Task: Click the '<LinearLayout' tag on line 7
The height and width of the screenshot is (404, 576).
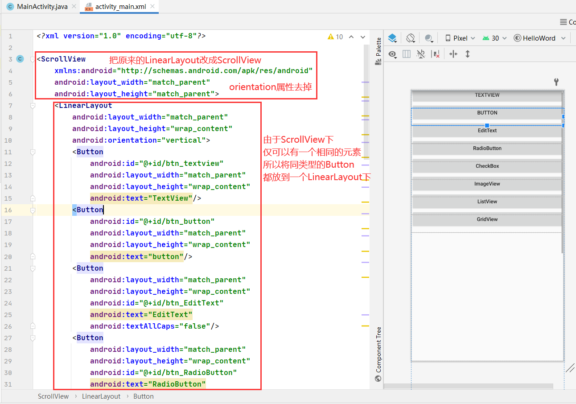Action: (83, 106)
